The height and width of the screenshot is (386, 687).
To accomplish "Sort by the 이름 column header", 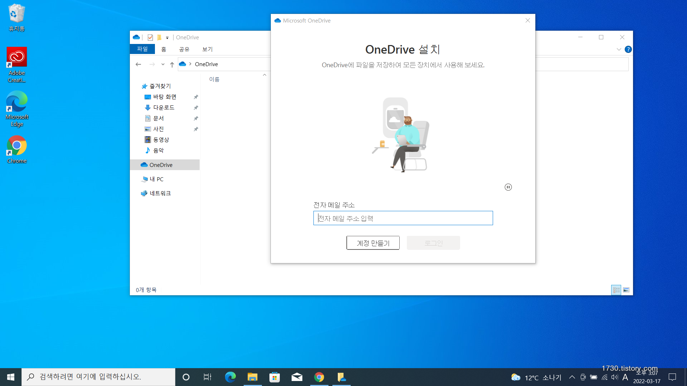I will tap(214, 79).
